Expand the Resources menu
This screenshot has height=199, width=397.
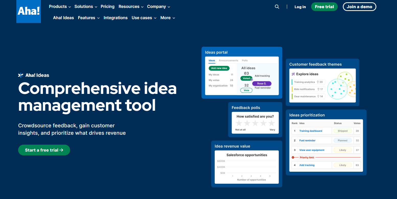tap(131, 7)
